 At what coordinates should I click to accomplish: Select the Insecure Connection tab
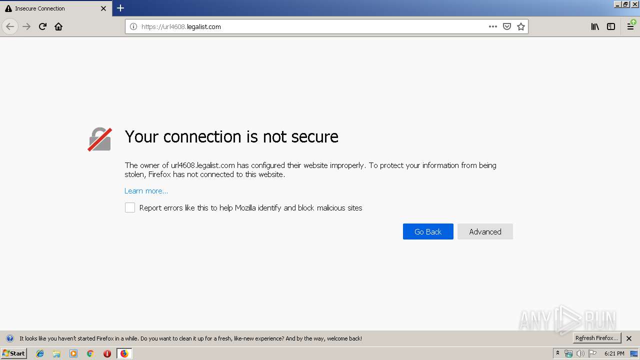tap(56, 8)
